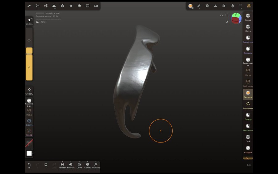Open the white color swatch
Screen dimensions: 278x174
29,153
